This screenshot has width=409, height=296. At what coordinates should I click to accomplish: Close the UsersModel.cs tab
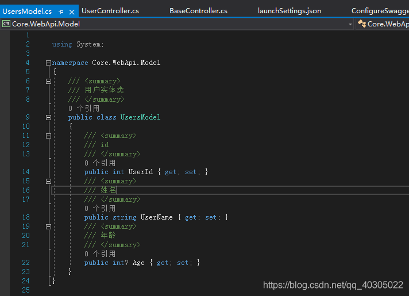(72, 11)
